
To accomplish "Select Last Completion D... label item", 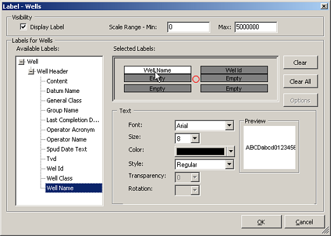I will click(x=72, y=120).
